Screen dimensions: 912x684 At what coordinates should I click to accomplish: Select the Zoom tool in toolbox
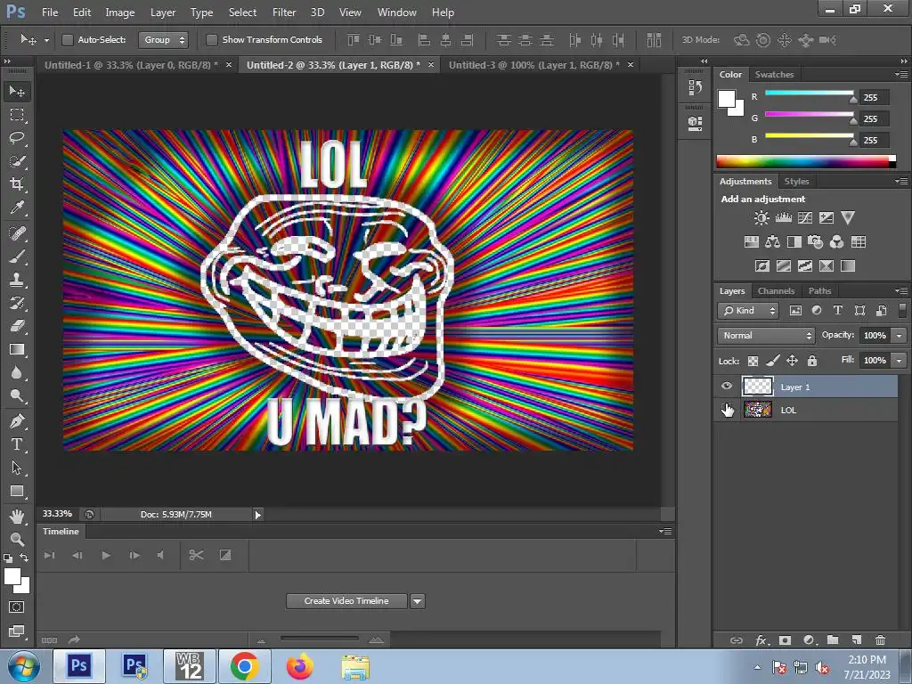click(x=17, y=539)
